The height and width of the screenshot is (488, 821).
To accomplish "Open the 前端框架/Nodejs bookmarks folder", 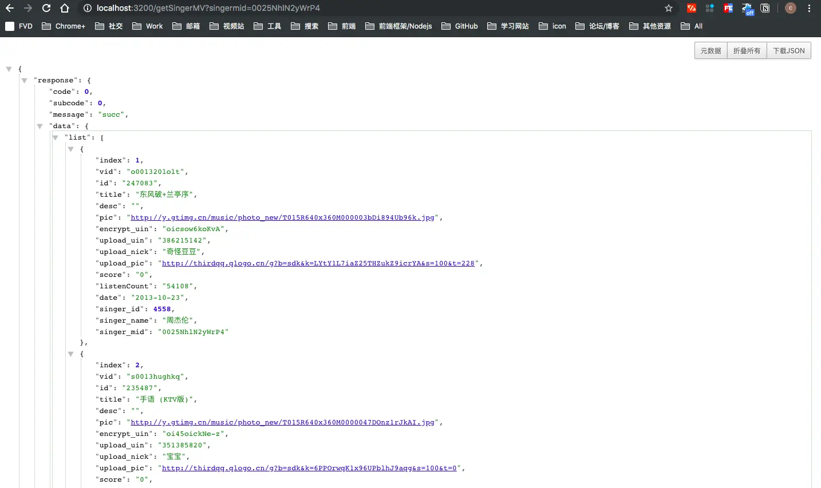I will point(398,26).
